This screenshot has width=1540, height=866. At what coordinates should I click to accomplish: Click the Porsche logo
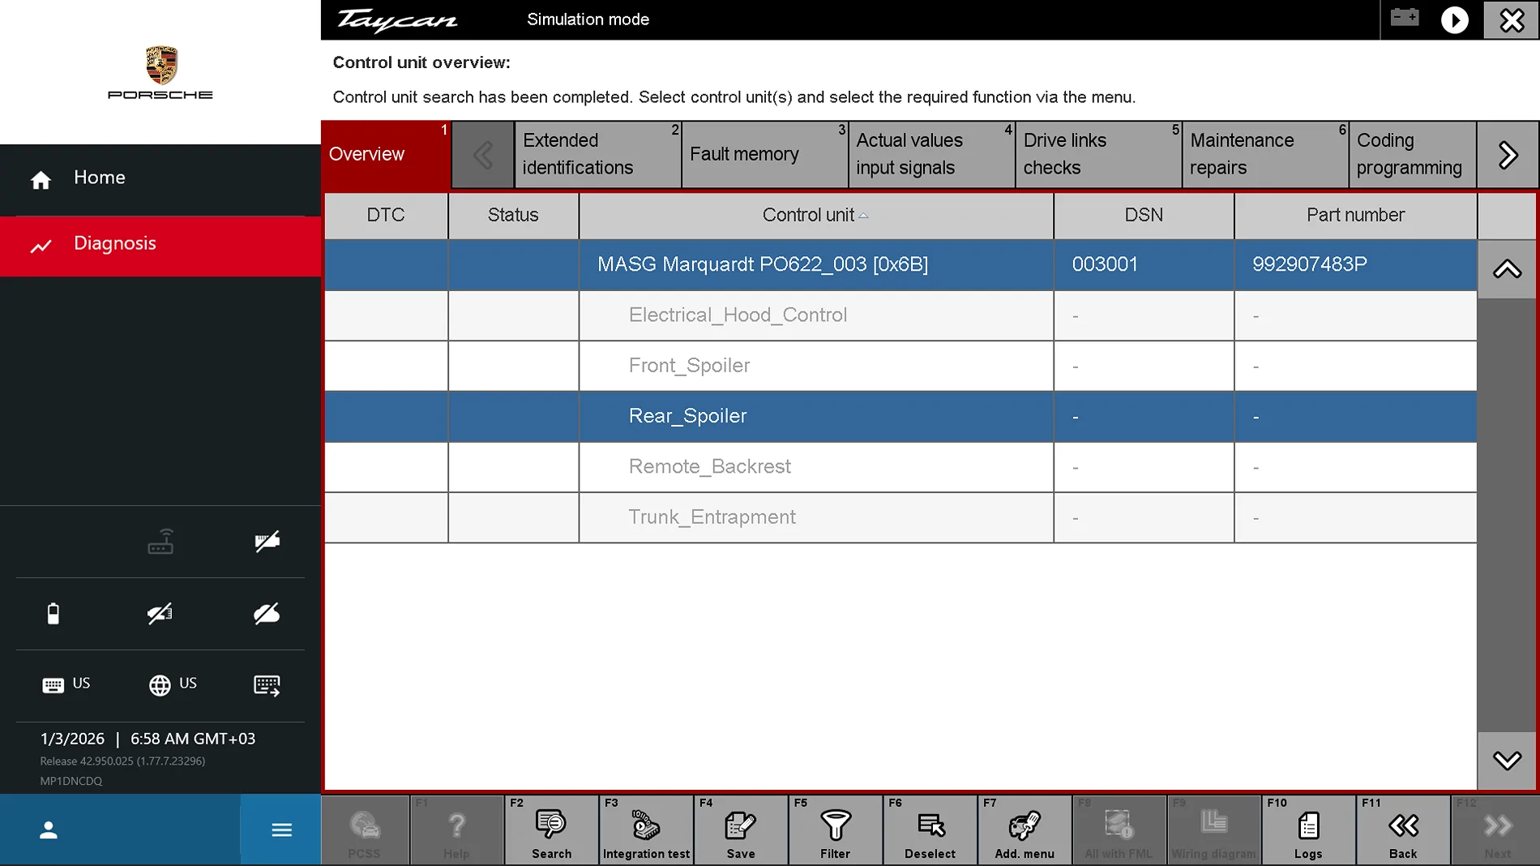(x=160, y=72)
